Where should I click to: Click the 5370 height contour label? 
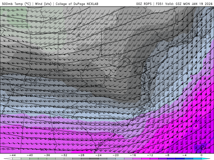[x=59, y=71]
